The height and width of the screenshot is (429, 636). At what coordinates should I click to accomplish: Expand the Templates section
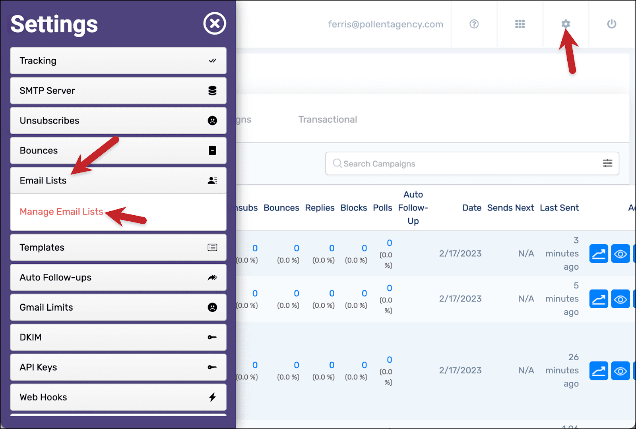[x=118, y=247]
